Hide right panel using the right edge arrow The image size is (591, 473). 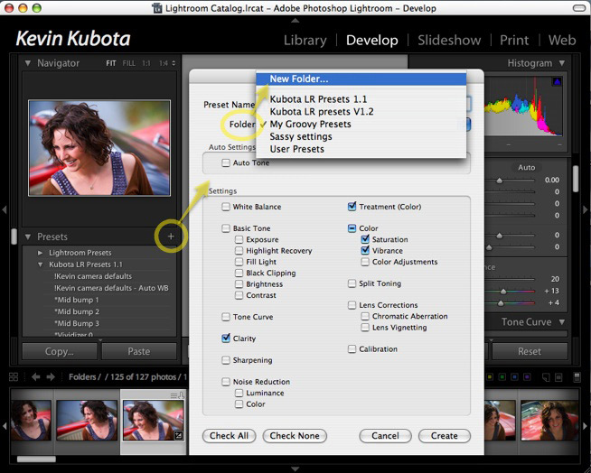pyautogui.click(x=586, y=209)
